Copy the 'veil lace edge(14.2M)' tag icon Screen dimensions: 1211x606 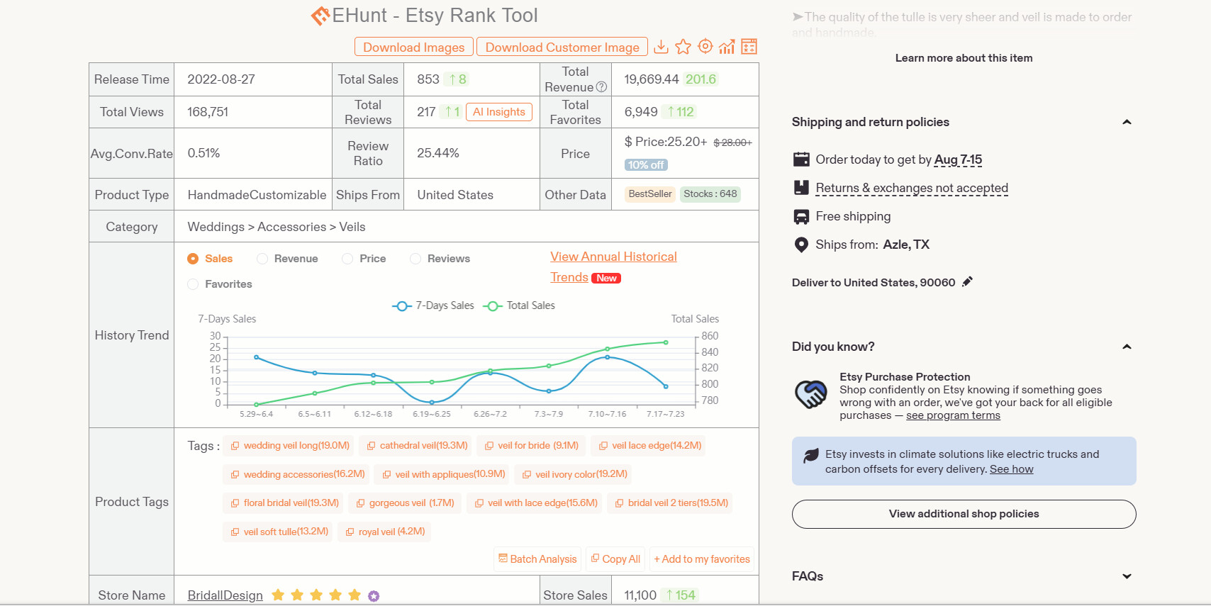click(603, 446)
